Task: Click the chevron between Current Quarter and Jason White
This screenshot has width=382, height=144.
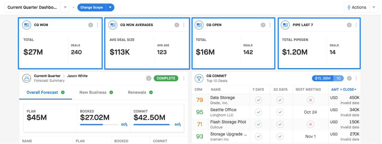Action: 64,76
